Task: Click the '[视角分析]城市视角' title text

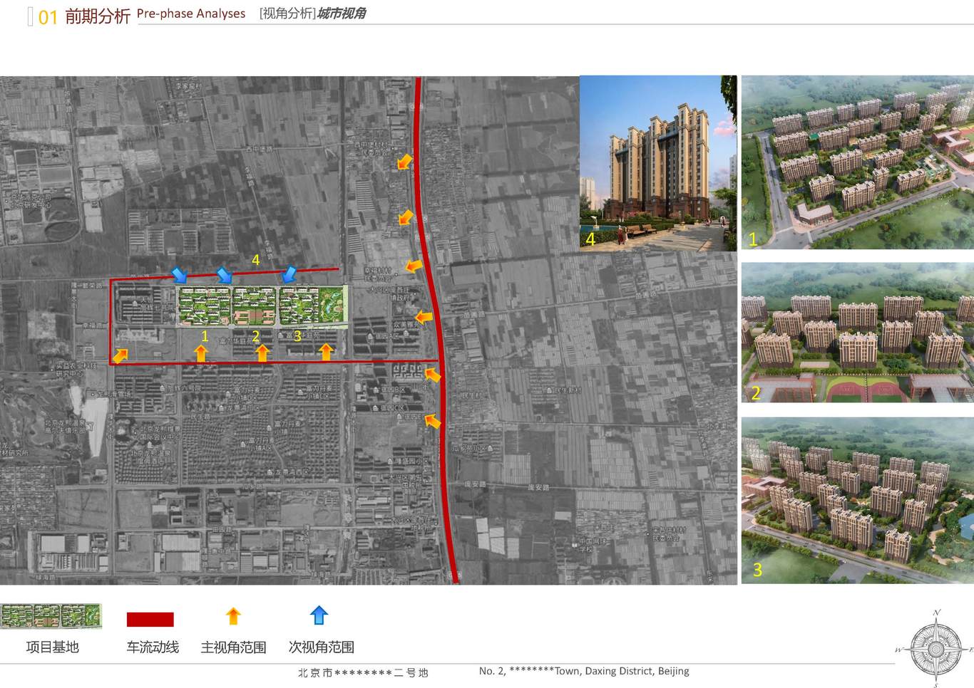Action: 312,14
